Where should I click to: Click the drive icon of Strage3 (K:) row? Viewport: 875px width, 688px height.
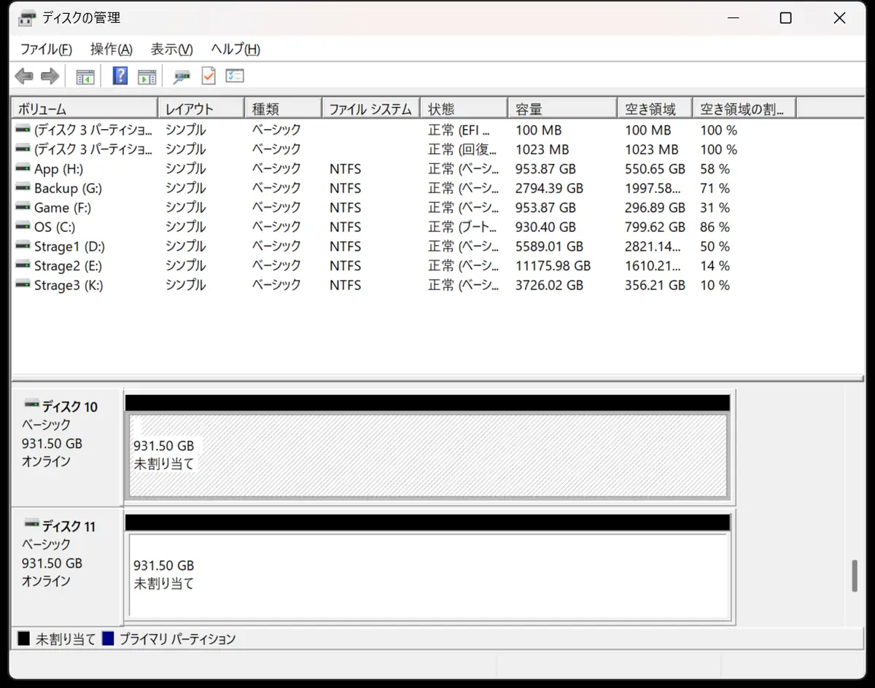pos(23,285)
